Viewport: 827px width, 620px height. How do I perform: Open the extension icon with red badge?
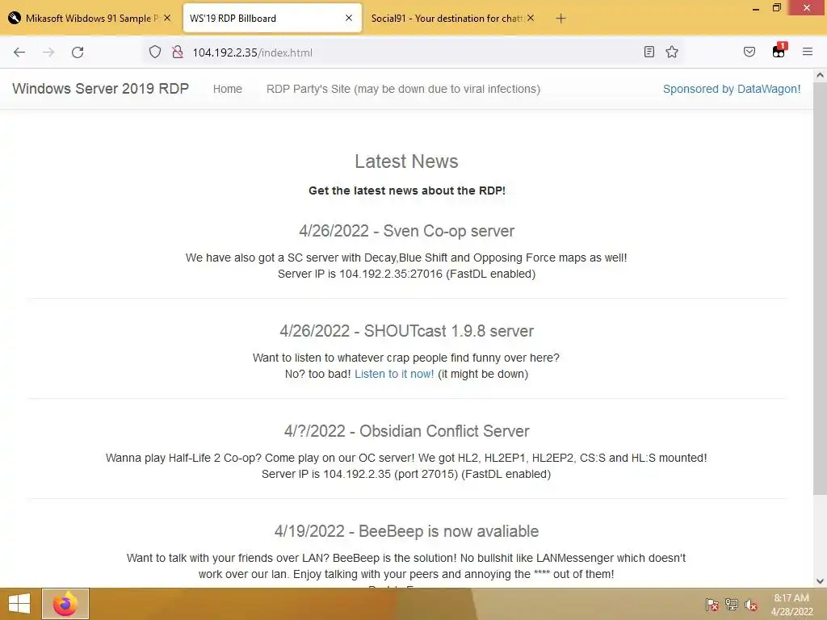pyautogui.click(x=779, y=51)
